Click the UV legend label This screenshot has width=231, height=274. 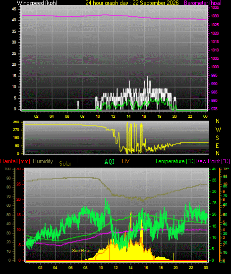pyautogui.click(x=126, y=161)
